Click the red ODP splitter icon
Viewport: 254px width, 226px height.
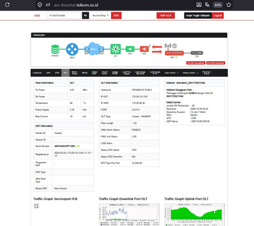point(144,49)
